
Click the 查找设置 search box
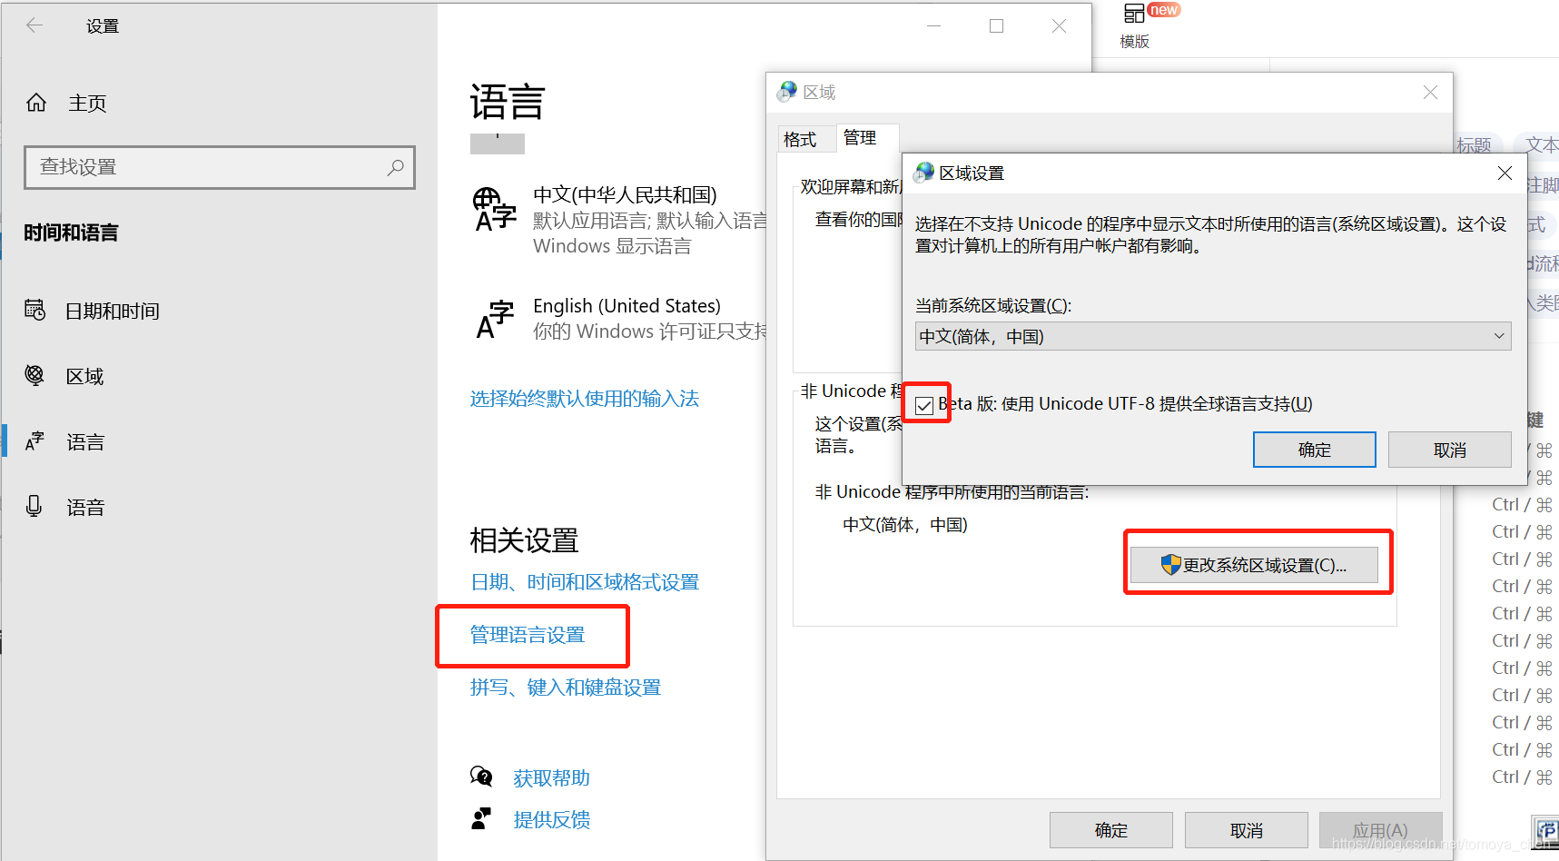click(x=218, y=167)
